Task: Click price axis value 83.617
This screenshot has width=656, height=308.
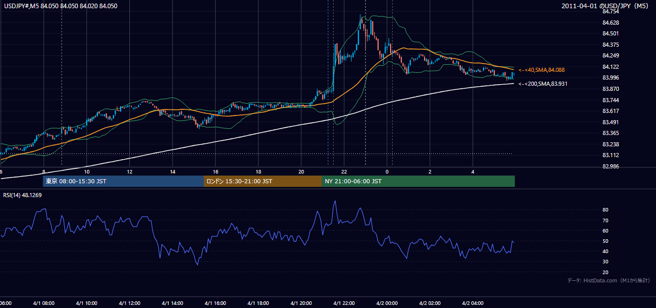Action: coord(610,111)
